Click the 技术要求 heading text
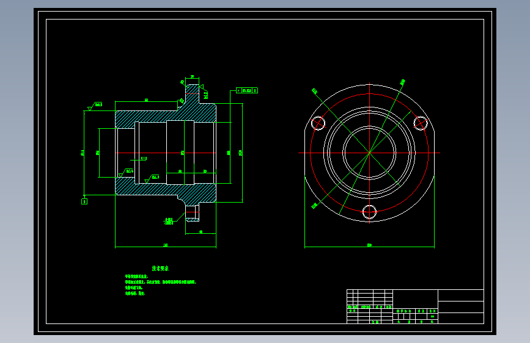This screenshot has height=343, width=530. pos(160,269)
